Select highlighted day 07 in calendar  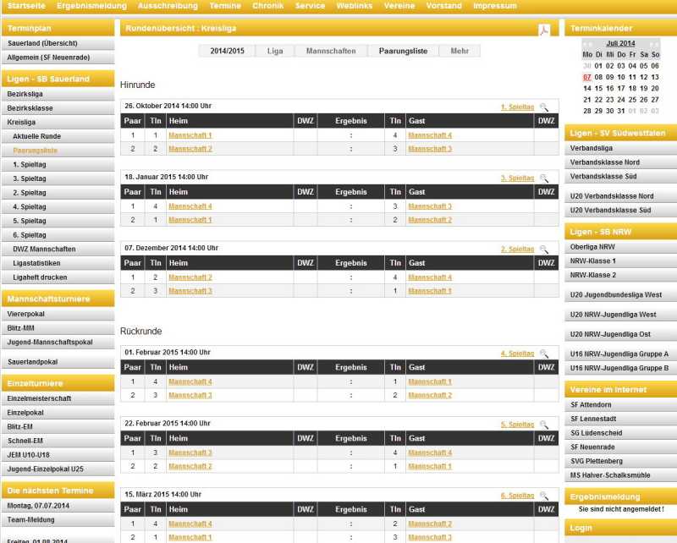pyautogui.click(x=587, y=77)
